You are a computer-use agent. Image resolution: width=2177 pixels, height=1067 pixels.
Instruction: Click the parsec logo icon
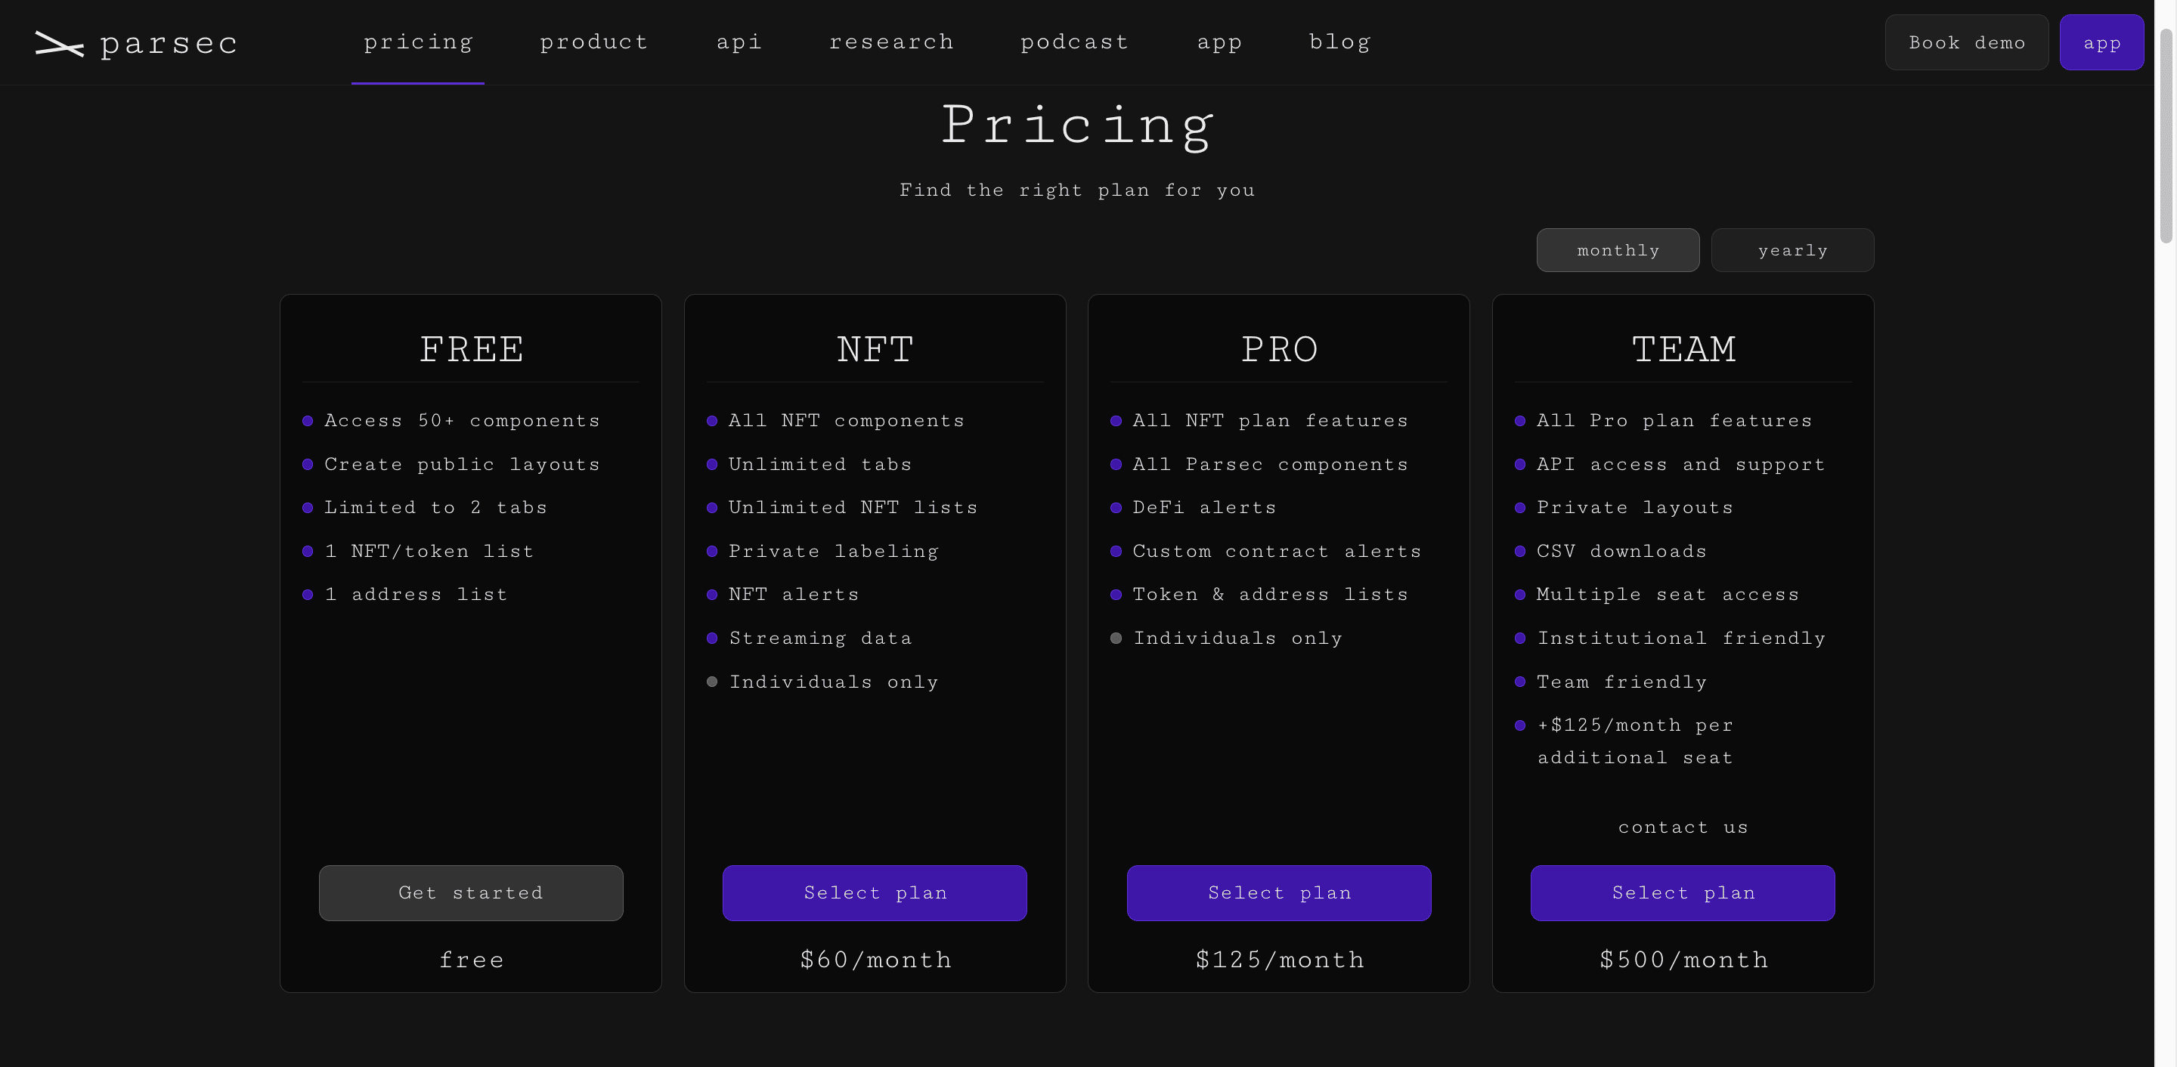pyautogui.click(x=59, y=44)
